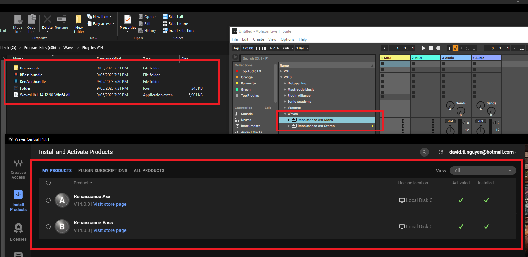Click History in the File Explorer ribbon

(147, 31)
